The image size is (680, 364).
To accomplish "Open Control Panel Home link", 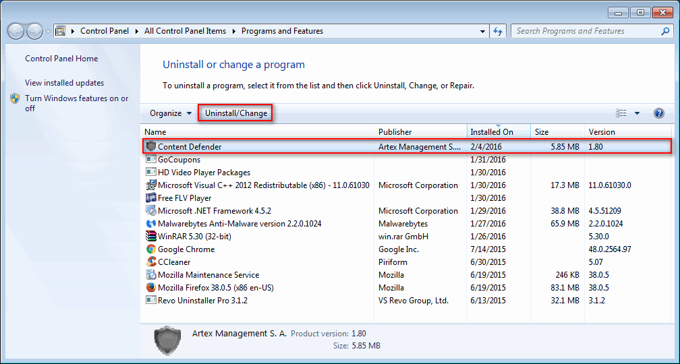I will click(61, 59).
